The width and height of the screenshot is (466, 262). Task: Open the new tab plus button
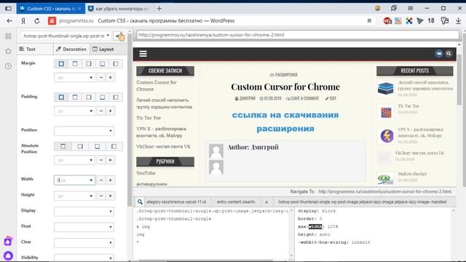click(x=159, y=9)
